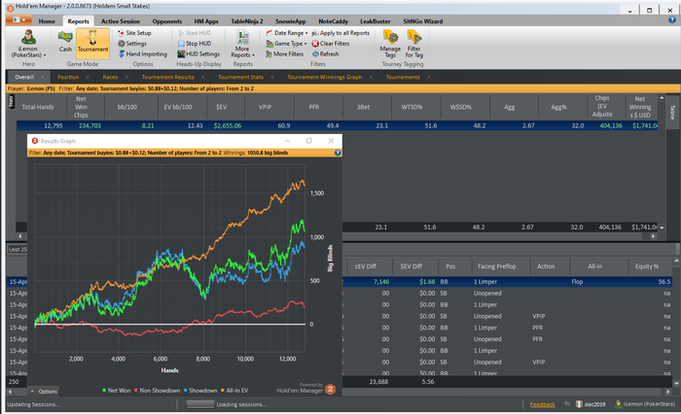
Task: Click the Filter for Tag icon
Action: point(414,42)
